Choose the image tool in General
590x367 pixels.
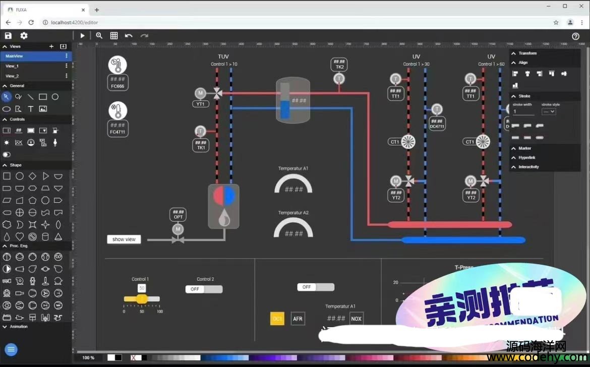pos(43,108)
